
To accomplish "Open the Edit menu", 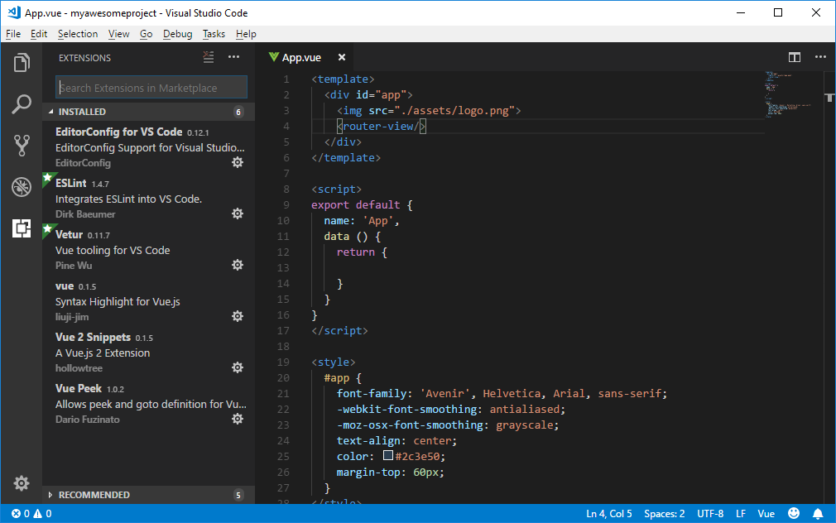I will coord(39,34).
